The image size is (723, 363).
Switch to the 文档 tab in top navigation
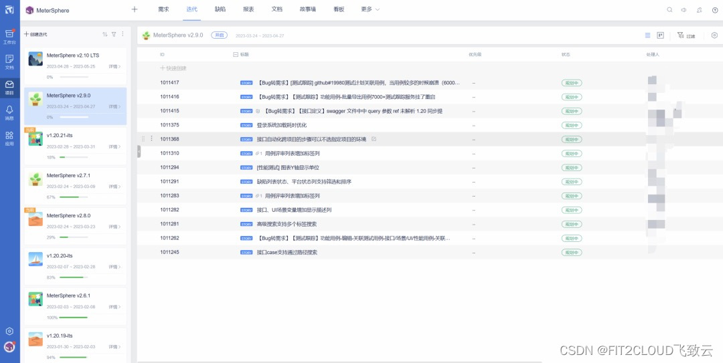click(x=277, y=9)
